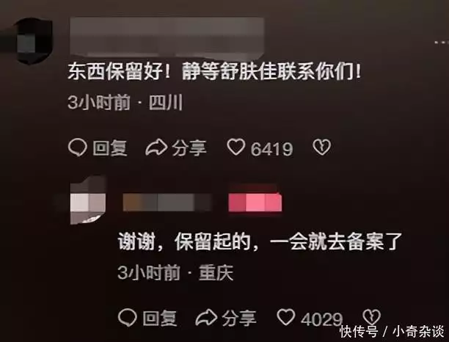Click the share arrow icon on second comment
This screenshot has height=342, width=449.
click(206, 317)
